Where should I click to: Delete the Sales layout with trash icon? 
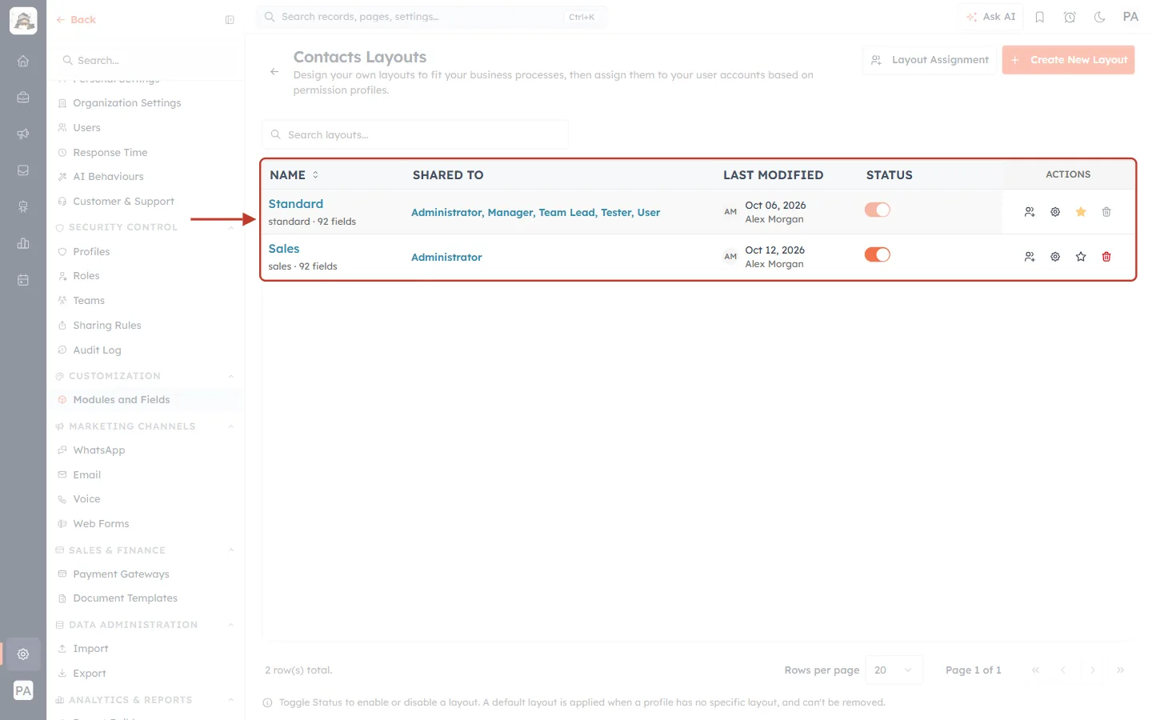(x=1106, y=257)
